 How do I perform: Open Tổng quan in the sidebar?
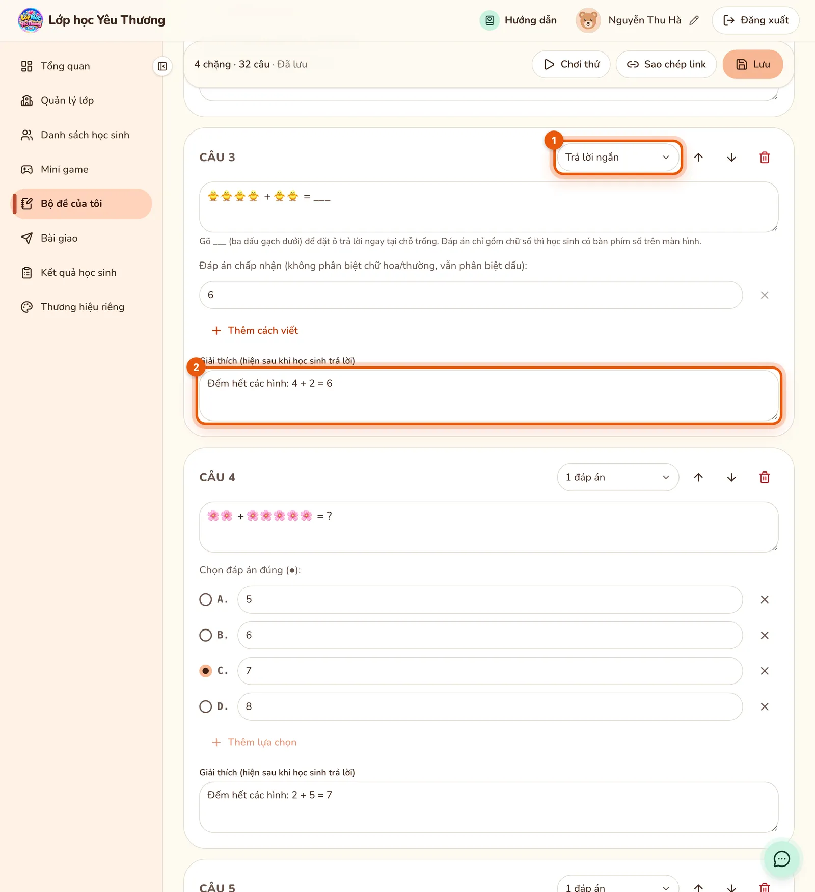point(81,66)
